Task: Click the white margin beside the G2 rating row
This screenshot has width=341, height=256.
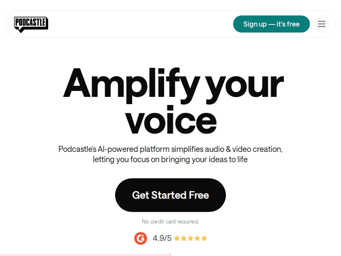Action: (273, 238)
